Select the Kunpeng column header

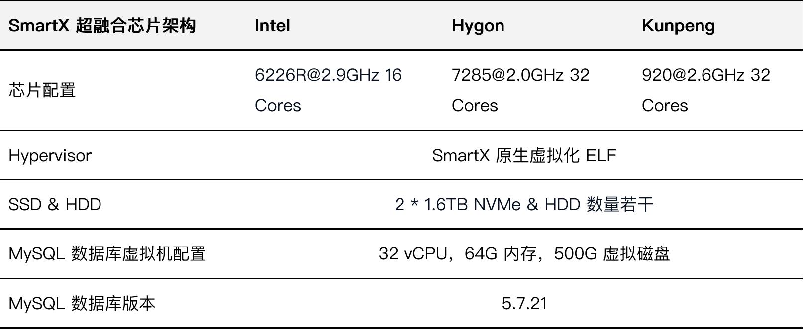[x=678, y=26]
